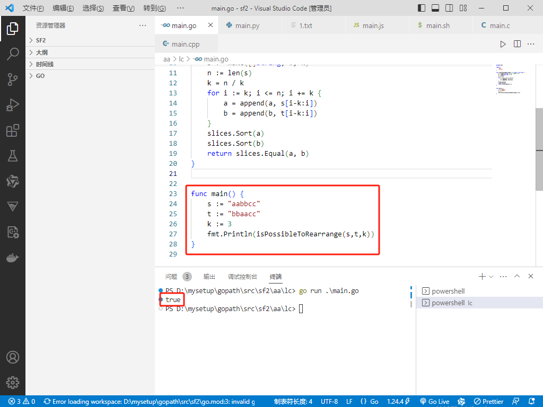The height and width of the screenshot is (407, 543).
Task: Open the 文件(F) menu
Action: click(33, 8)
